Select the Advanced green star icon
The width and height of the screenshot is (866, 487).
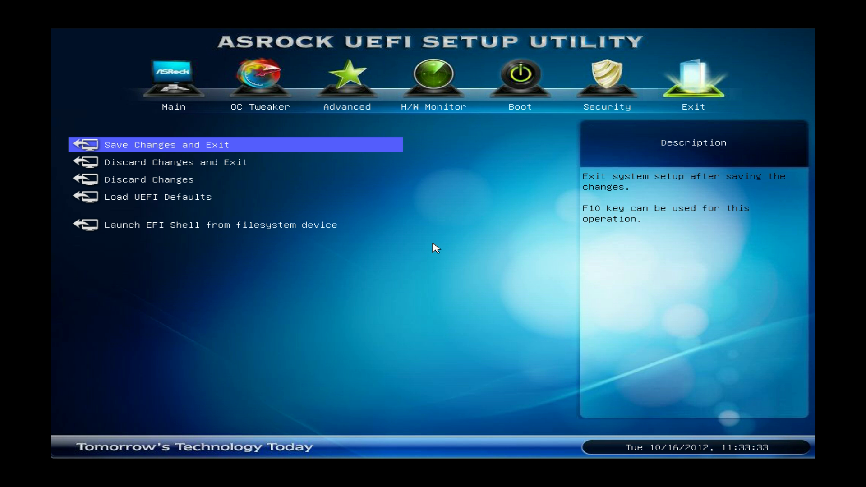[347, 76]
